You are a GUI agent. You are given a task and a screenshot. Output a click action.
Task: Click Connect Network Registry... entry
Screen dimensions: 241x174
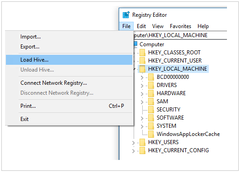coord(69,83)
